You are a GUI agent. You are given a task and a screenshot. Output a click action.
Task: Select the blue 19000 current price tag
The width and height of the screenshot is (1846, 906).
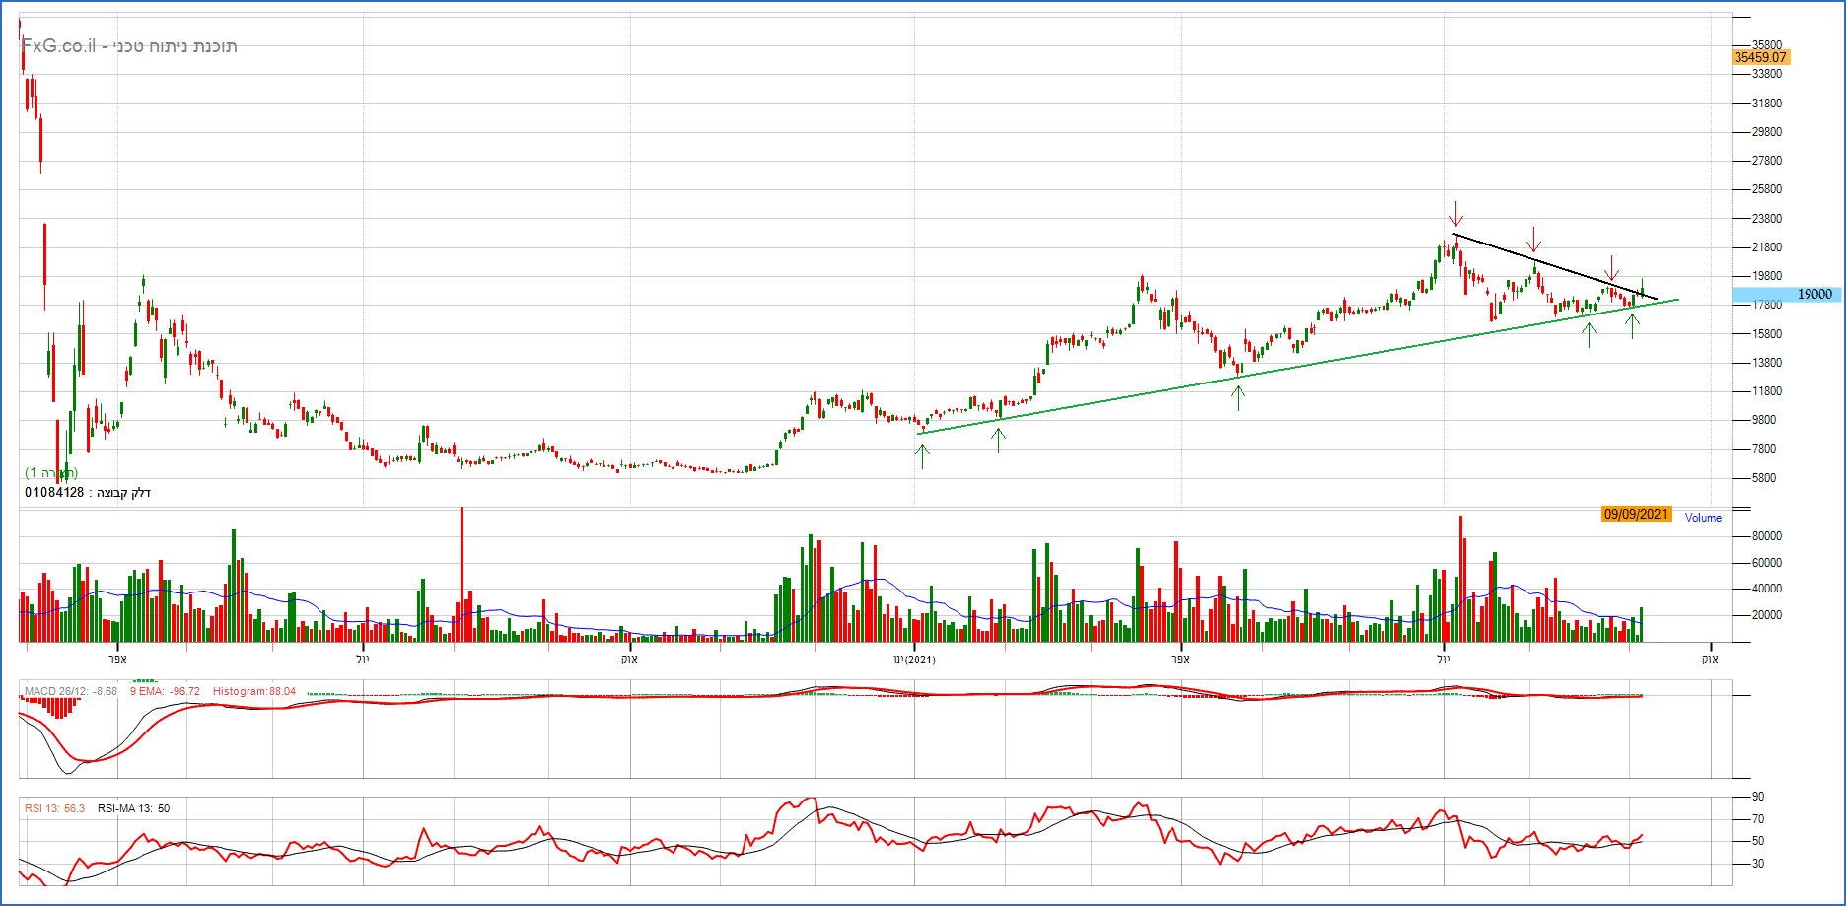coord(1786,294)
